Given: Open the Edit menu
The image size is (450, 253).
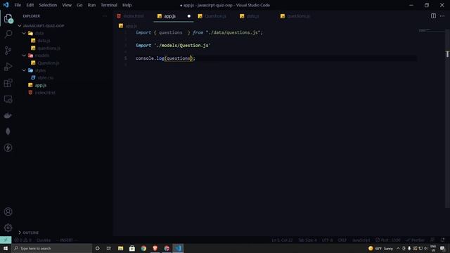Looking at the screenshot, I should [30, 5].
